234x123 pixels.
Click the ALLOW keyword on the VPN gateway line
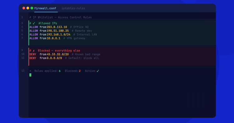tap(34, 38)
